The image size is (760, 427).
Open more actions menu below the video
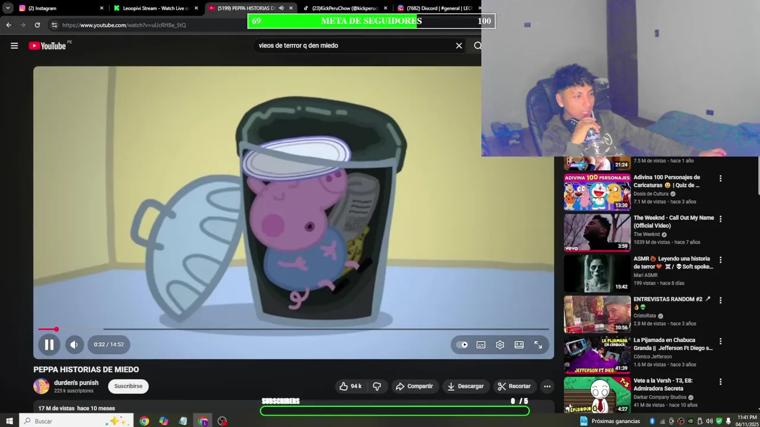(547, 386)
